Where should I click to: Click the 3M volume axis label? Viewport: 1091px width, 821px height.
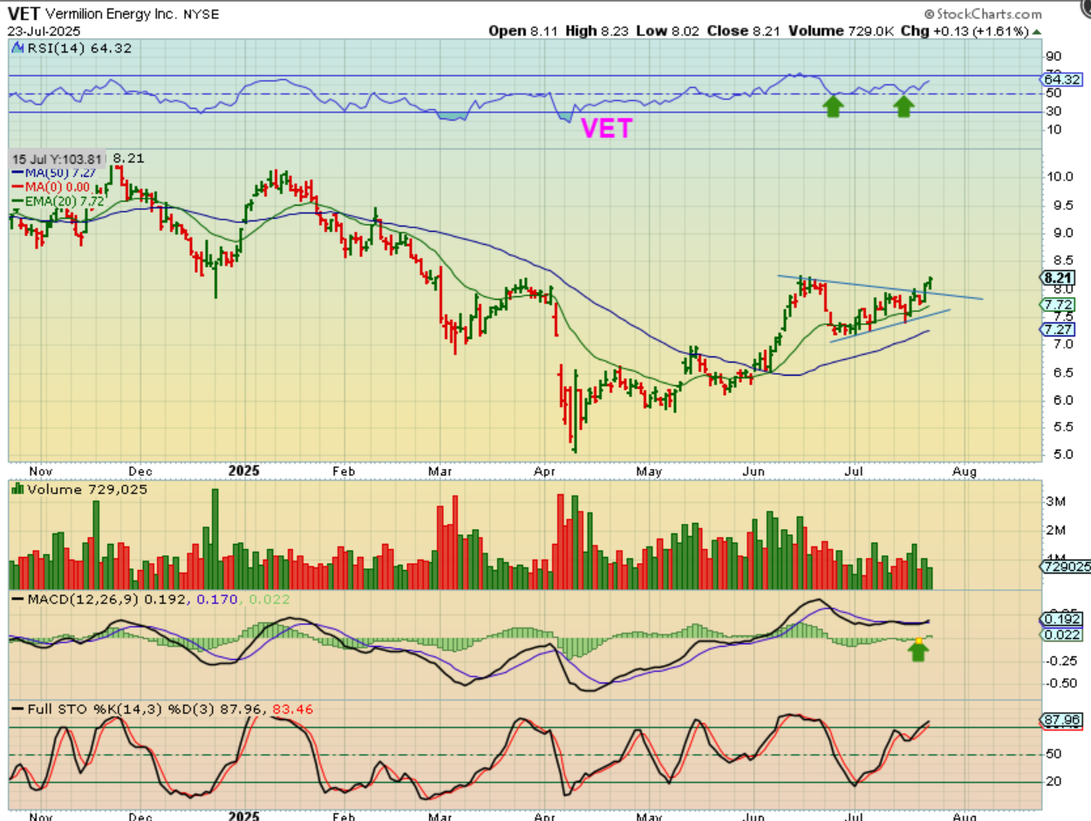tap(1056, 502)
